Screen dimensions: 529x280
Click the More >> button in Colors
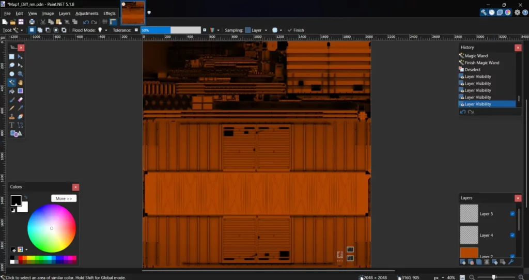[x=64, y=198]
